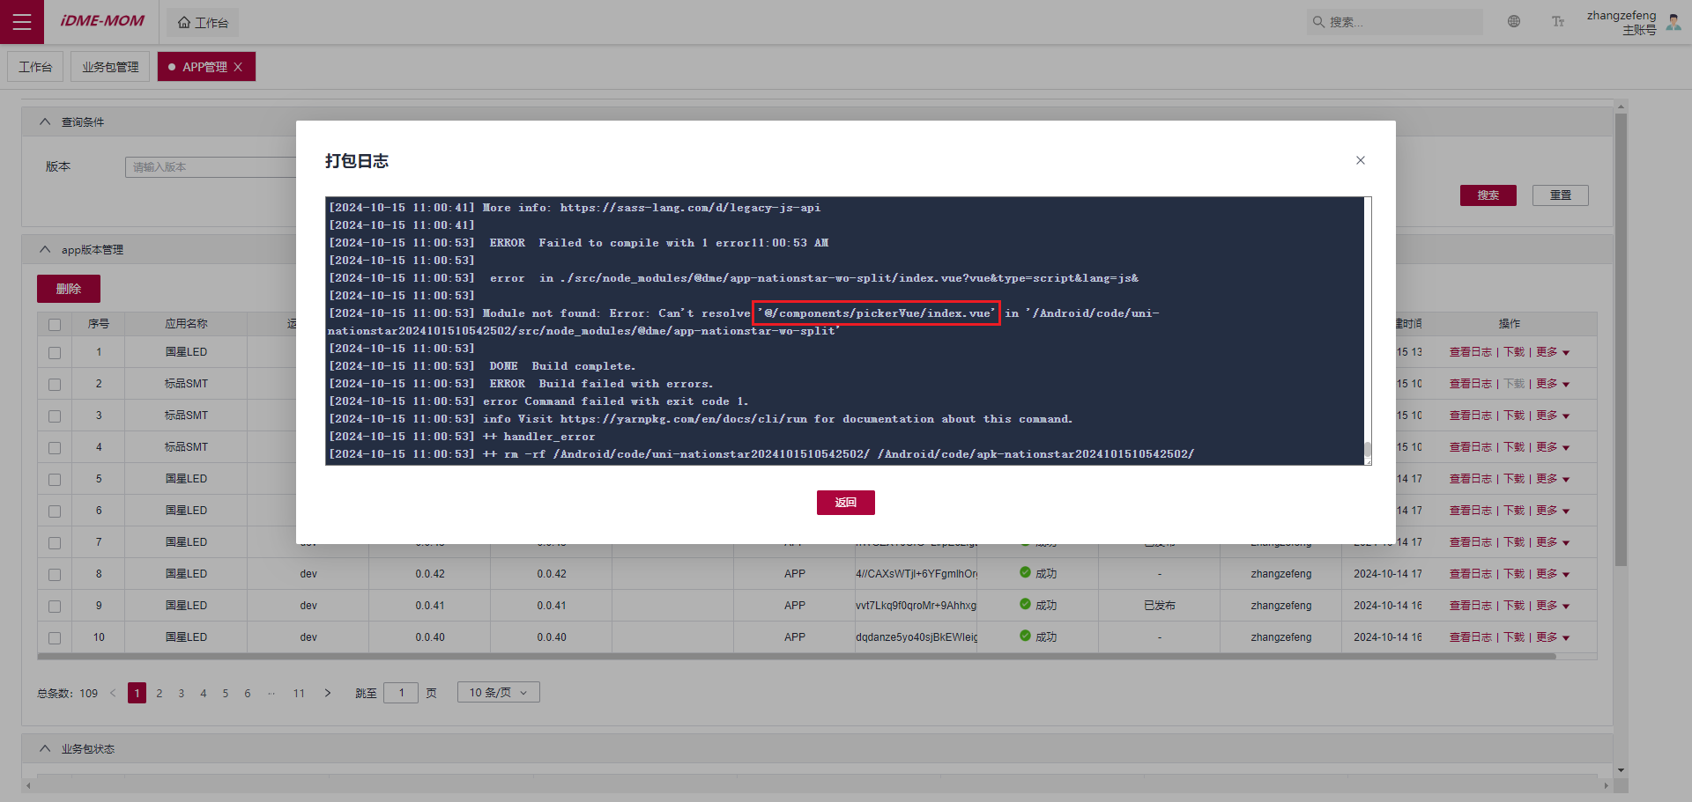This screenshot has width=1692, height=802.
Task: Expand 更多 dropdown in row 9
Action: coord(1552,606)
